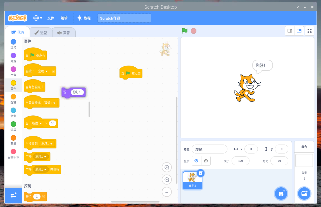The image size is (321, 207).
Task: Open the 响度 dropdown
Action: pos(37,123)
